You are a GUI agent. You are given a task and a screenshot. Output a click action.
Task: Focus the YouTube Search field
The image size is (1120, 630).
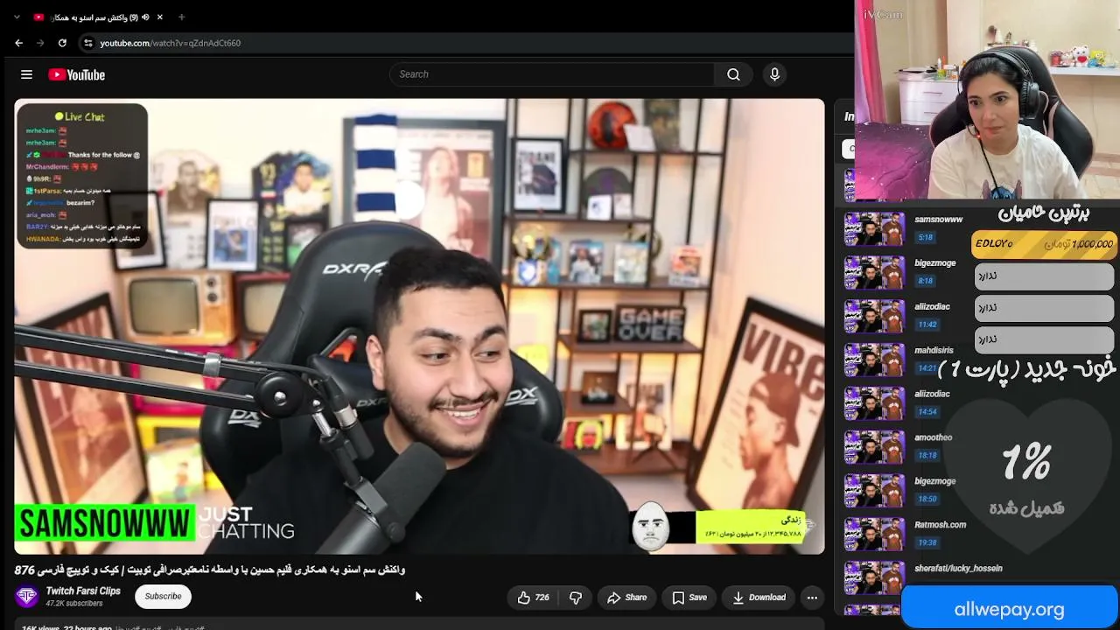(x=551, y=74)
